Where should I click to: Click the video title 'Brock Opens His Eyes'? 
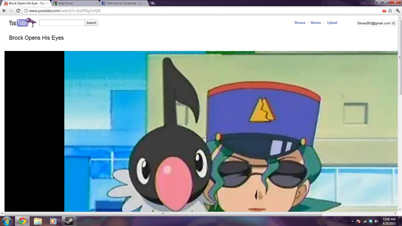(x=36, y=38)
